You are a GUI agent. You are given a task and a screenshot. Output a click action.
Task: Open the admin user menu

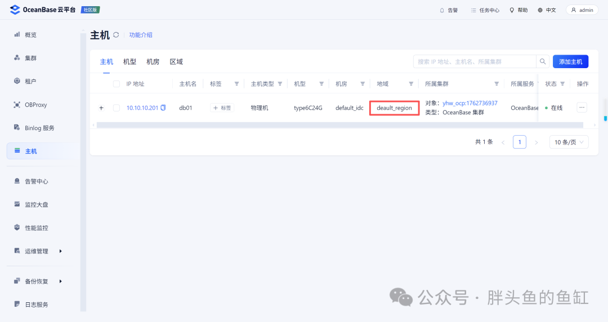pos(582,10)
